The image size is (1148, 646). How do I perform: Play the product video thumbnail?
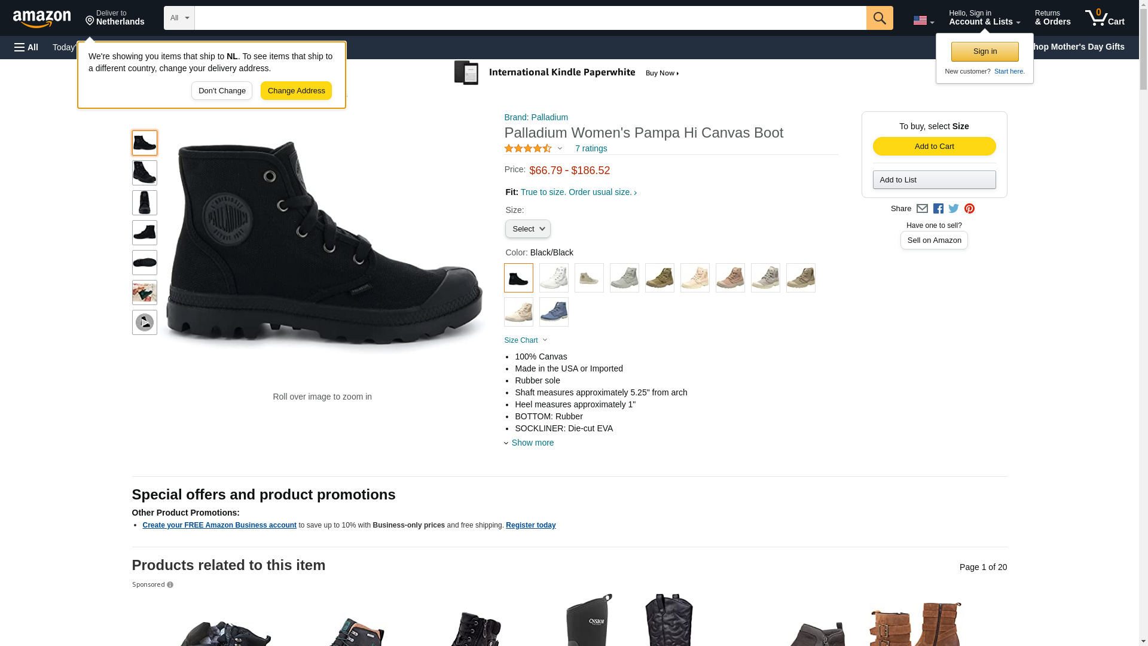point(144,322)
